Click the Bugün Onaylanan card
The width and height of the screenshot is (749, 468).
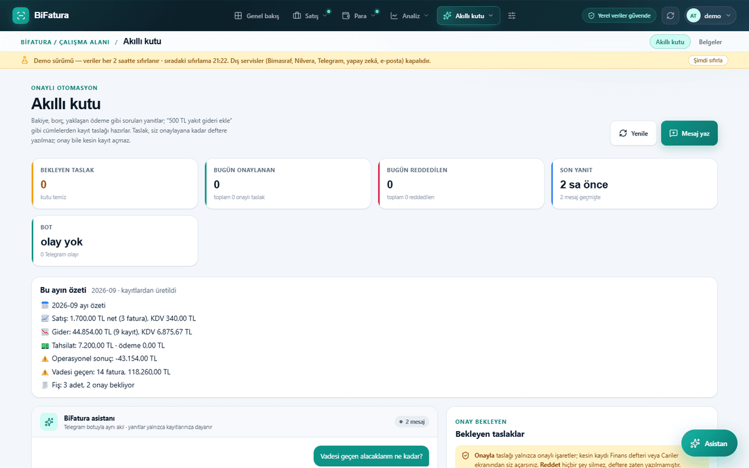click(x=288, y=183)
